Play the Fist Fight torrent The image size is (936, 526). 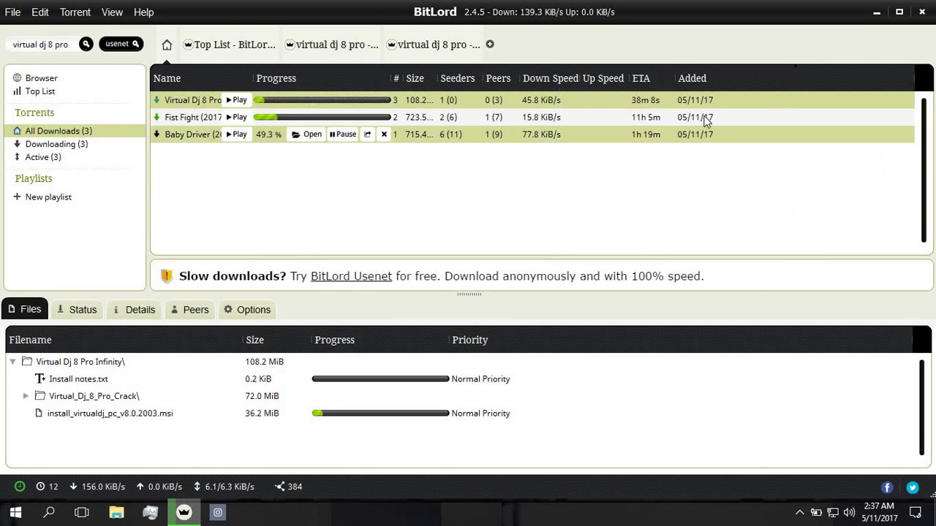236,117
